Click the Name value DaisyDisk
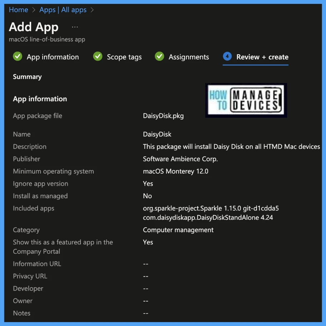326x326 pixels. coord(157,134)
